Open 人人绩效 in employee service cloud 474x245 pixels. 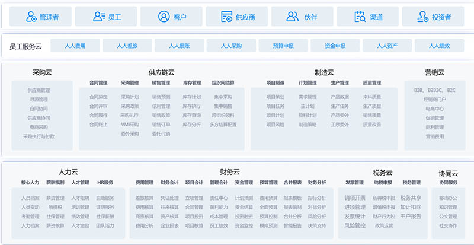439,46
